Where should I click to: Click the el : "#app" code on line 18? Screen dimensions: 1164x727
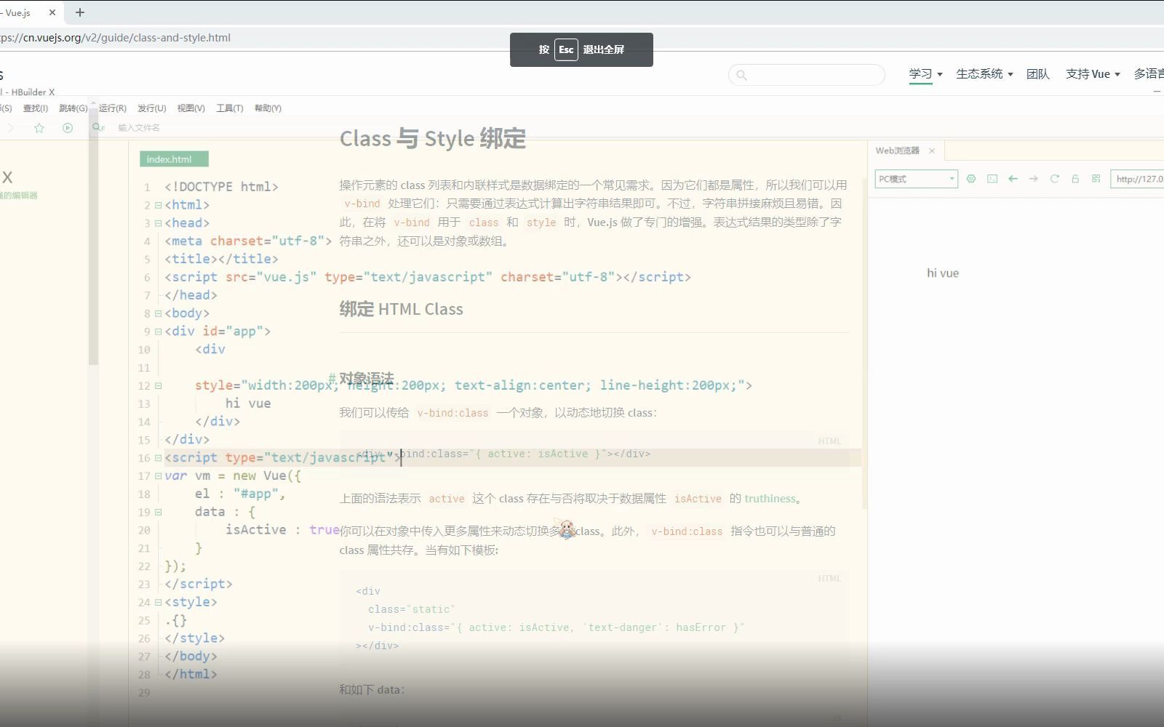click(240, 494)
